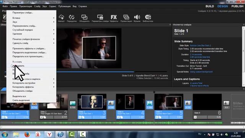The image size is (245, 138).
Task: Open the FX Эффекты toolbar button
Action: (x=114, y=18)
